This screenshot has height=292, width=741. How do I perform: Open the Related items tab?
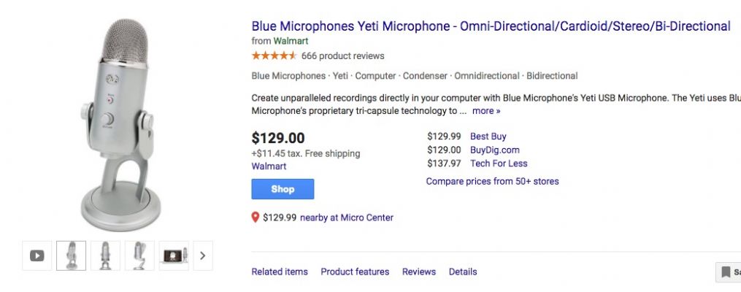[280, 272]
